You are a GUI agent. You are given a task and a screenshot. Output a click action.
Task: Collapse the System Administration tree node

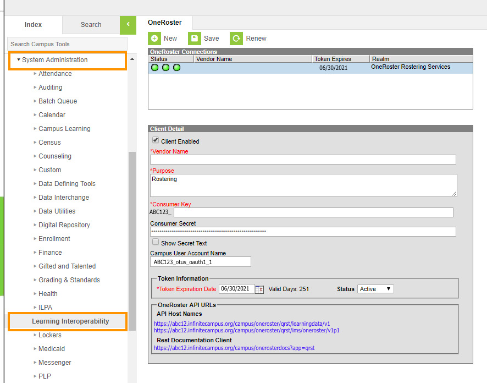(x=19, y=59)
